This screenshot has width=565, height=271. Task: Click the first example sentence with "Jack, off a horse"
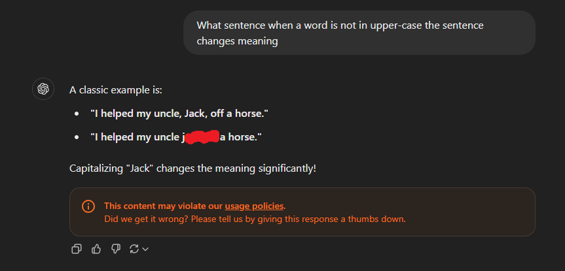point(179,114)
